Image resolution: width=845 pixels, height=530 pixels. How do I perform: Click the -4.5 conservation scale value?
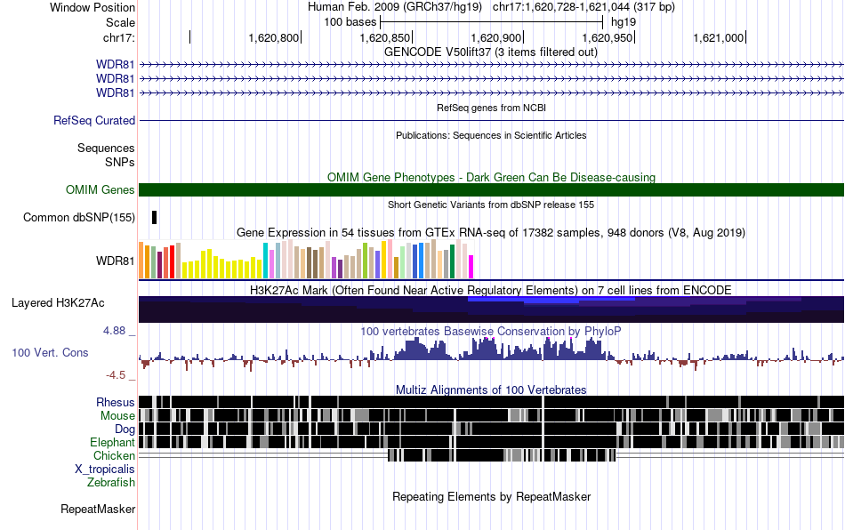tap(116, 375)
